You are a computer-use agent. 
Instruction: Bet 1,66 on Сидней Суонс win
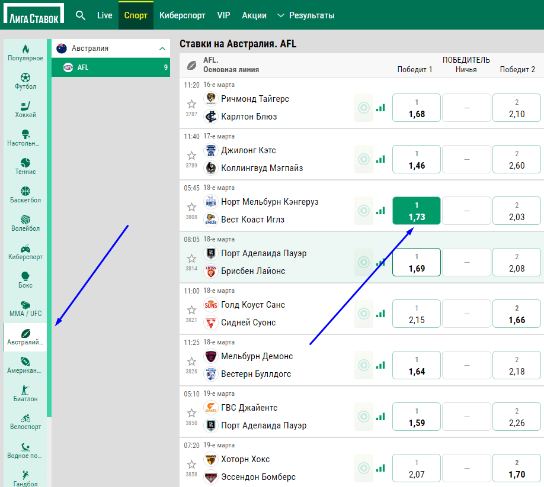pos(517,314)
